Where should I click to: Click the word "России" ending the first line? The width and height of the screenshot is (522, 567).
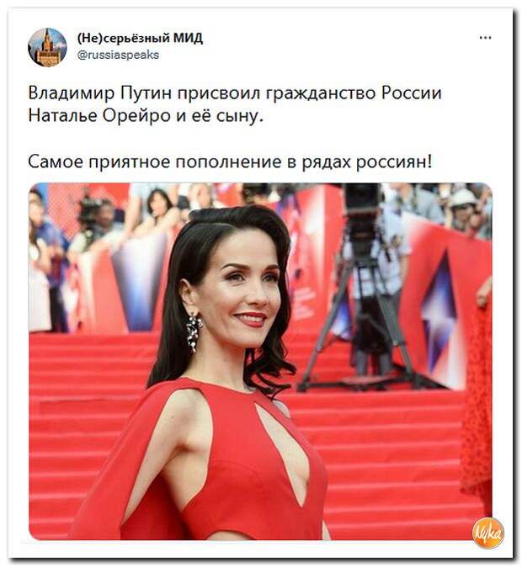411,93
